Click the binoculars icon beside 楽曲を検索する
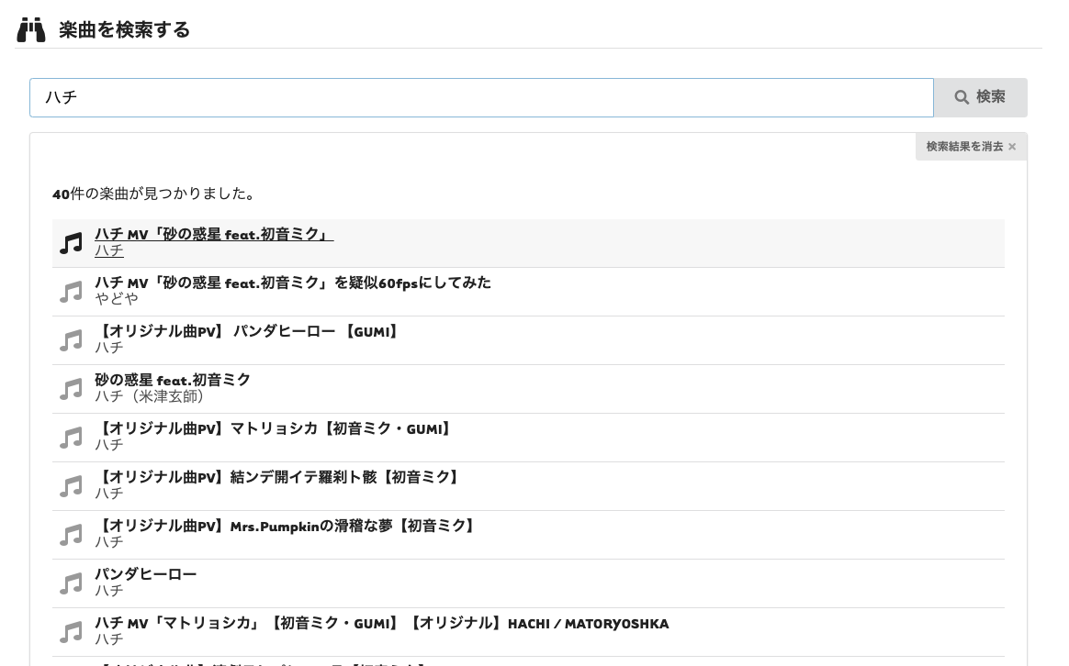Viewport: 1069px width, 666px height. pos(31,30)
